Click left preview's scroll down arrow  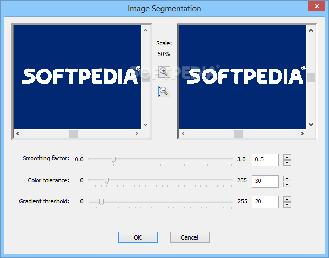pos(145,125)
